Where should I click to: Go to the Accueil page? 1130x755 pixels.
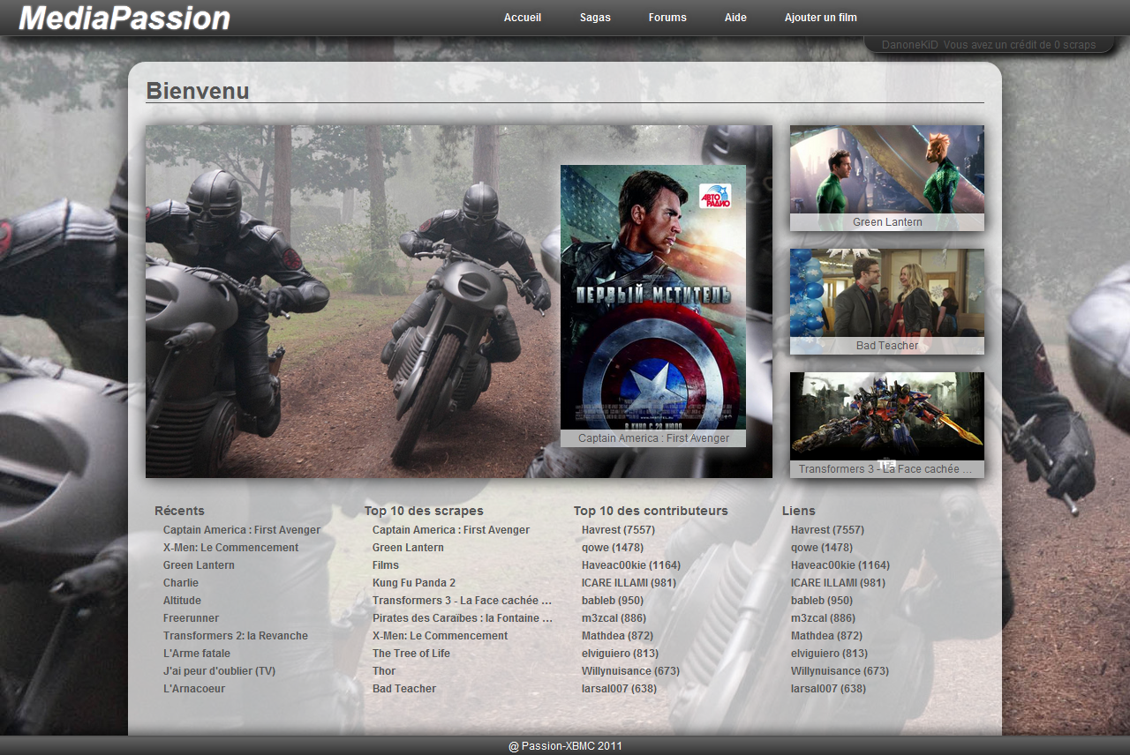(x=523, y=18)
